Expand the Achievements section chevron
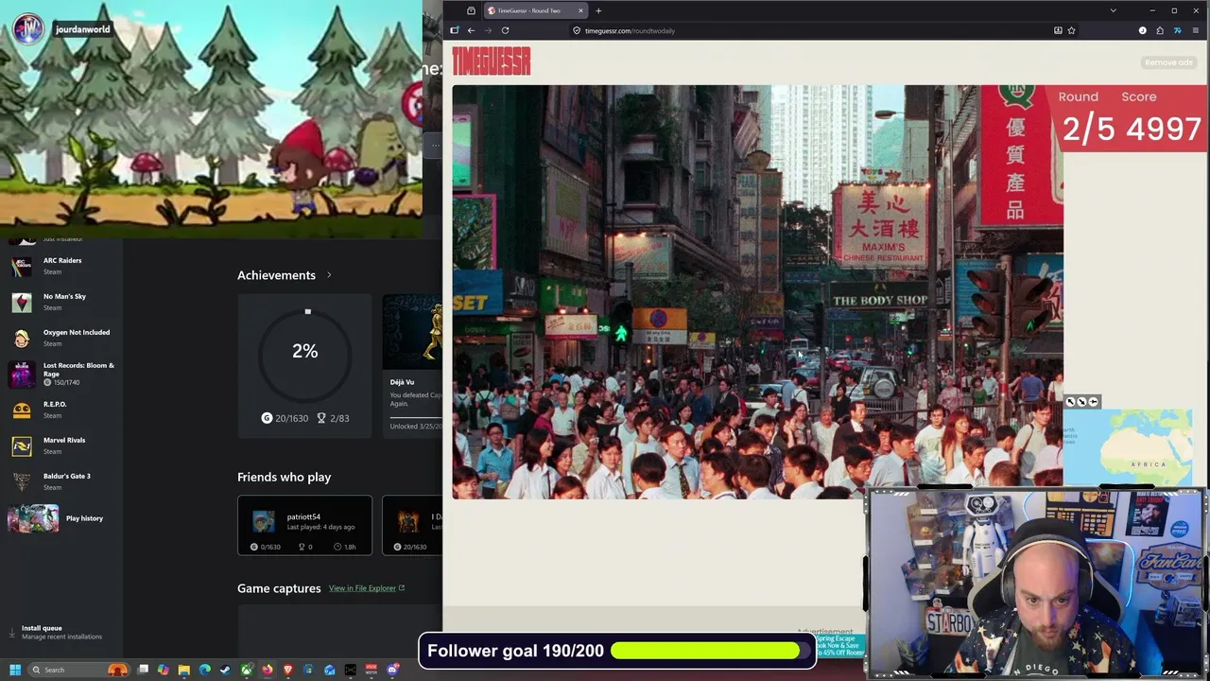The height and width of the screenshot is (681, 1210). tap(329, 275)
